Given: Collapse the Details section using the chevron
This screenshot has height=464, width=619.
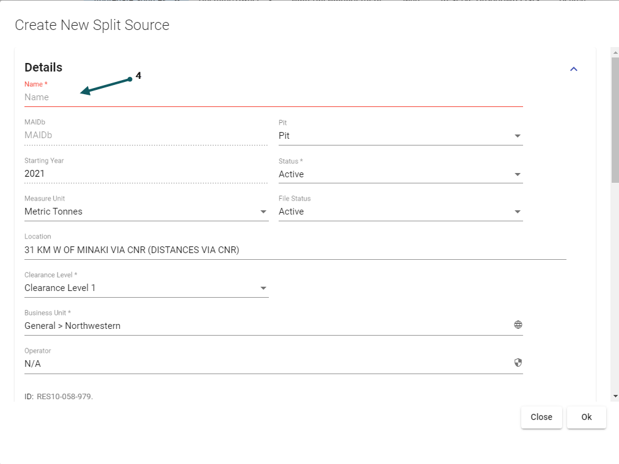Looking at the screenshot, I should click(x=573, y=69).
